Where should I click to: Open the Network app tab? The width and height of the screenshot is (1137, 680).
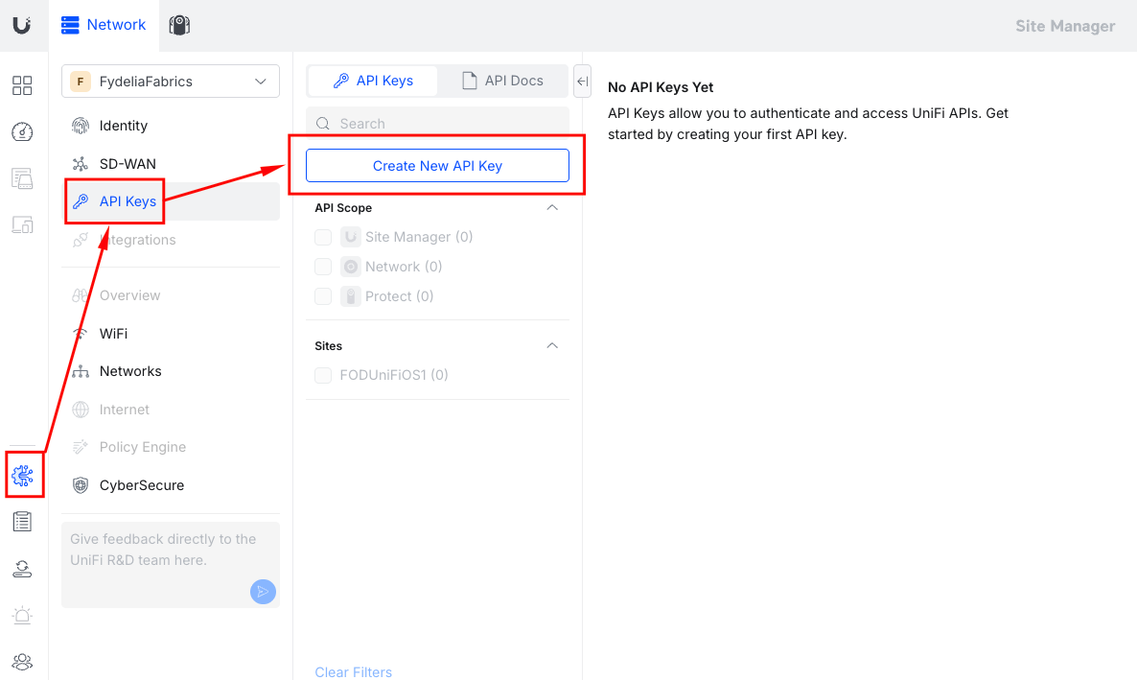104,25
